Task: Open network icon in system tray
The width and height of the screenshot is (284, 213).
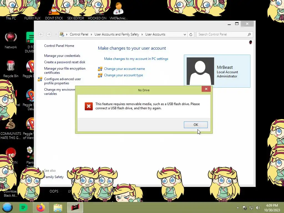Action: (x=251, y=208)
